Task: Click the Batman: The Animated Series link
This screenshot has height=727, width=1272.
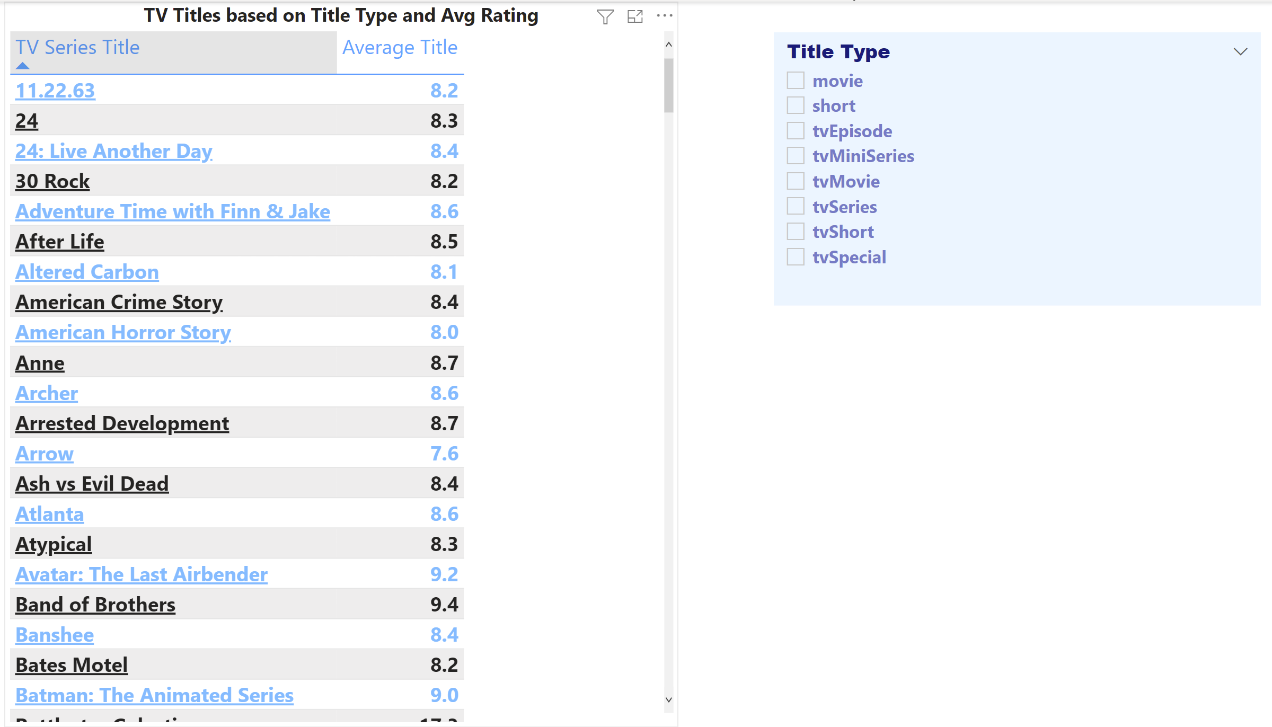Action: [x=154, y=695]
